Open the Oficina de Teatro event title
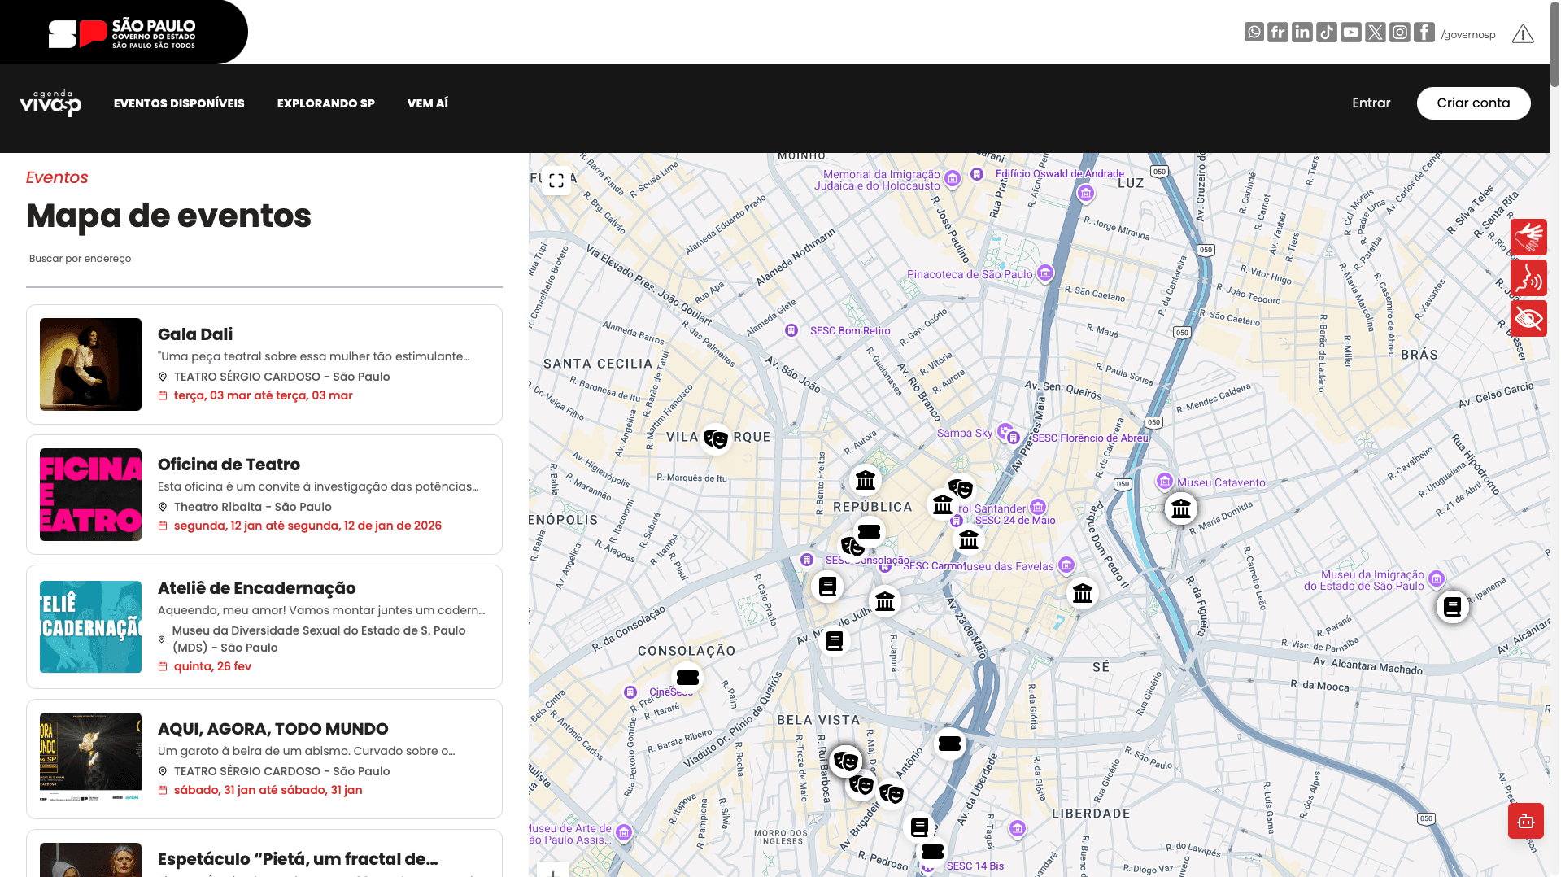 229,465
